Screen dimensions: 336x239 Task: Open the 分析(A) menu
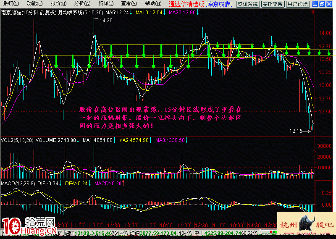(x=82, y=4)
